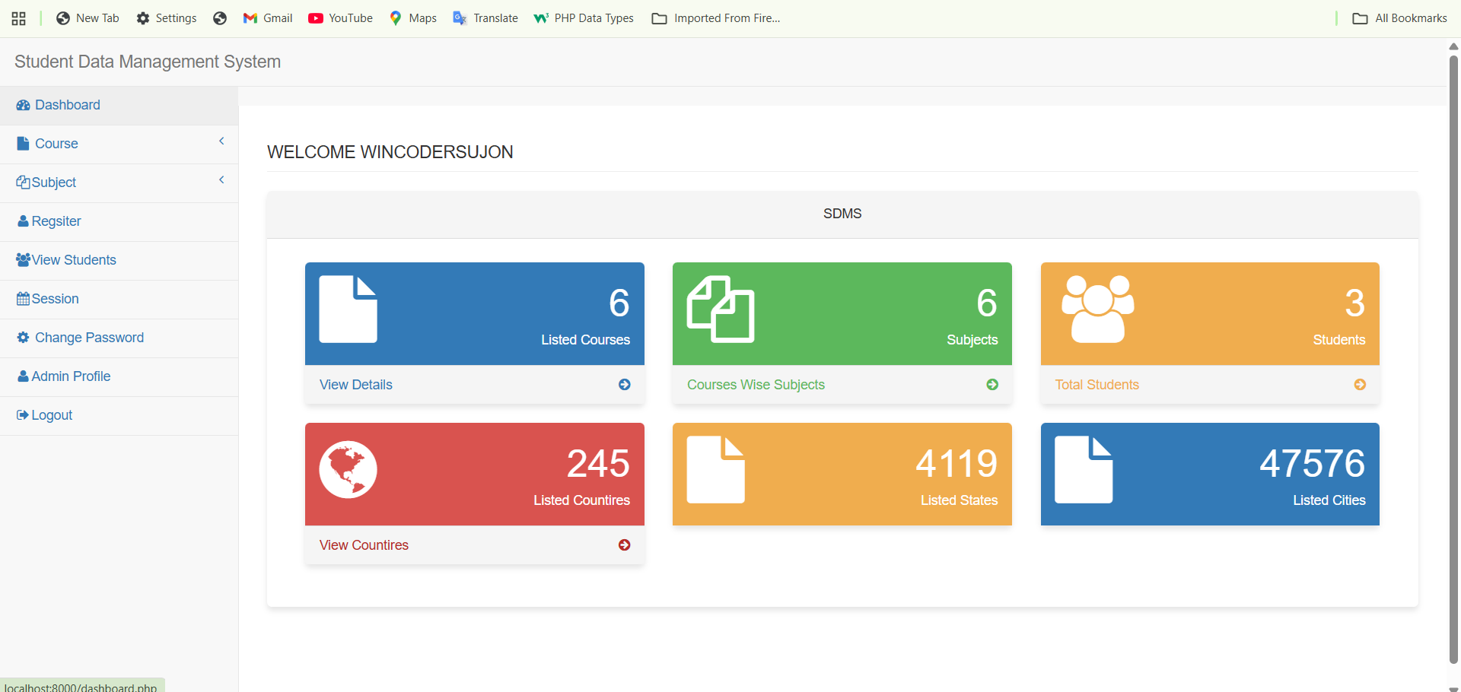
Task: Open the All Bookmarks folder
Action: (1400, 18)
